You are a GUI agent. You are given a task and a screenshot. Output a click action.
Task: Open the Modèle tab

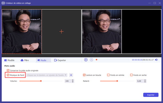point(9,60)
